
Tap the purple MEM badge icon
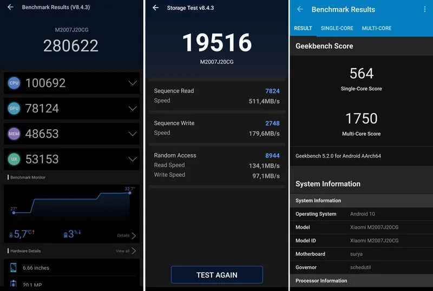tap(14, 134)
